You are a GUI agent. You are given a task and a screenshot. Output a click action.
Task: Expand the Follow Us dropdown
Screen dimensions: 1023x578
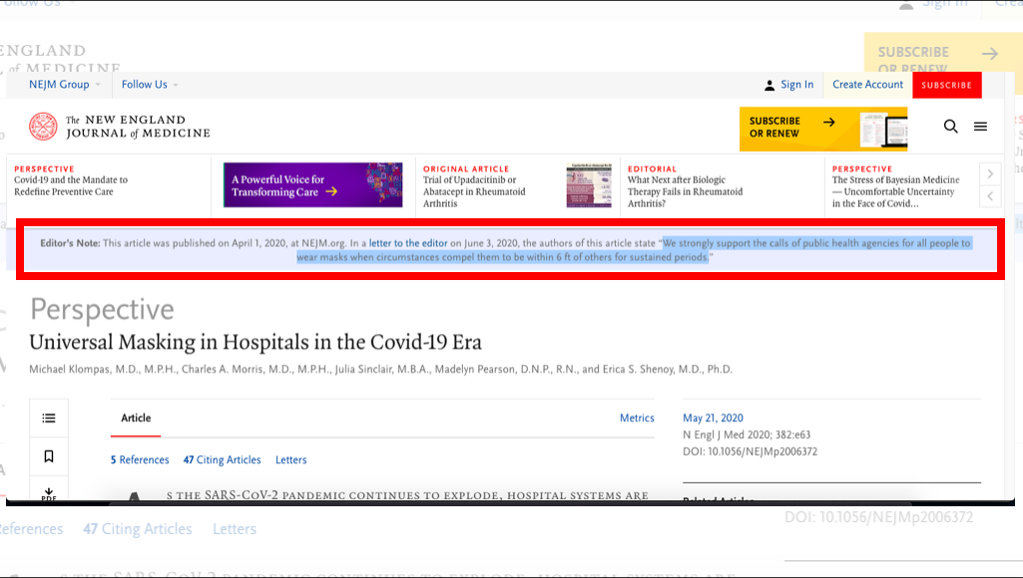point(150,85)
